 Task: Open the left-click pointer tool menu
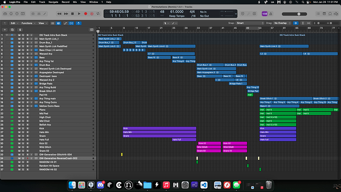pyautogui.click(x=167, y=23)
